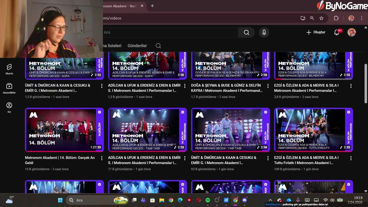Open the notifications bell
This screenshot has height=207, width=368.
pyautogui.click(x=337, y=32)
